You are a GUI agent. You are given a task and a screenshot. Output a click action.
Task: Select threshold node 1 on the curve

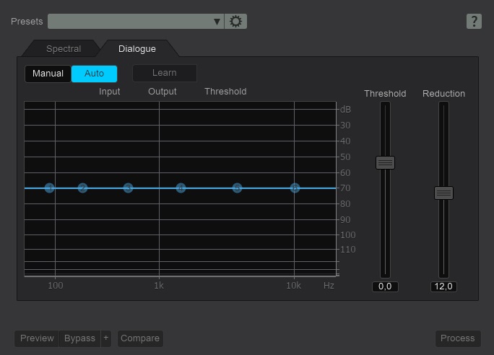(49, 188)
